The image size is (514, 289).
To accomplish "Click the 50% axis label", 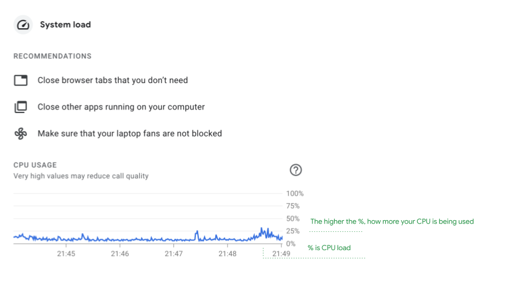I will (x=293, y=219).
